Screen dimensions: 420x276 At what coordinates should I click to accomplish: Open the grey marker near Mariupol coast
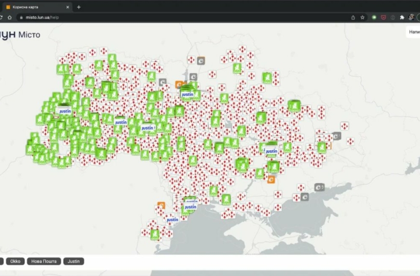click(305, 197)
